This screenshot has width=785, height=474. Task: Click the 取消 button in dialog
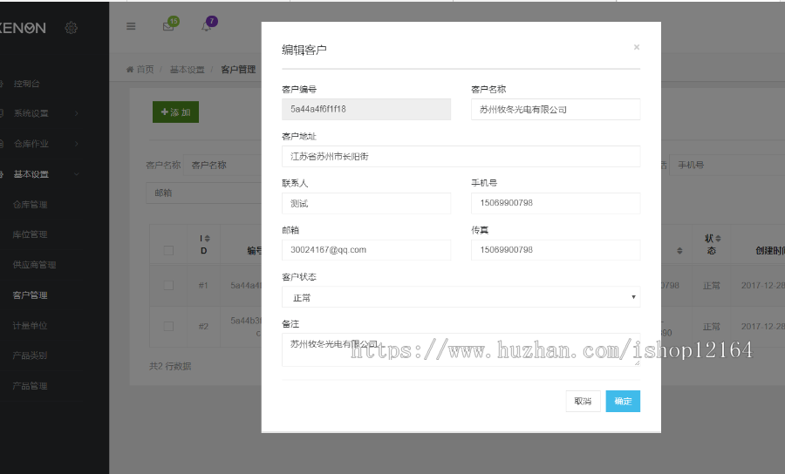583,401
